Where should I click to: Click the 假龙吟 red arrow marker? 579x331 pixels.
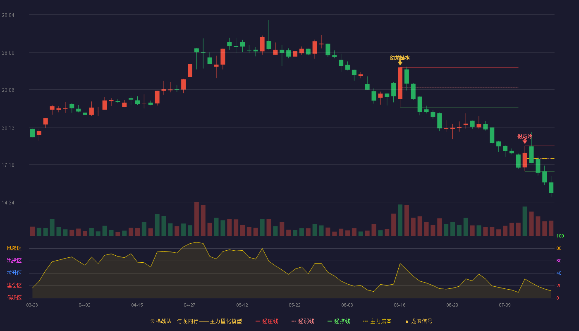[x=525, y=142]
